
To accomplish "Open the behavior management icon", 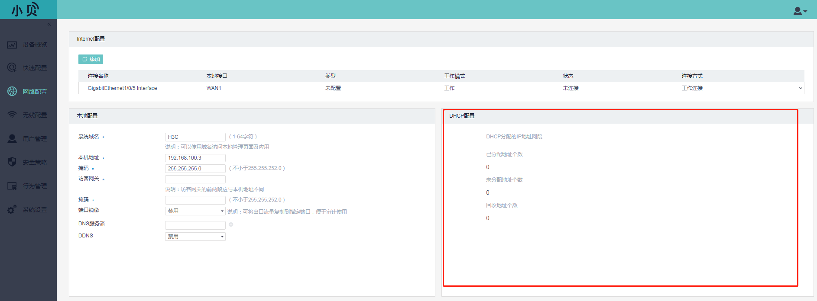I will (x=12, y=186).
